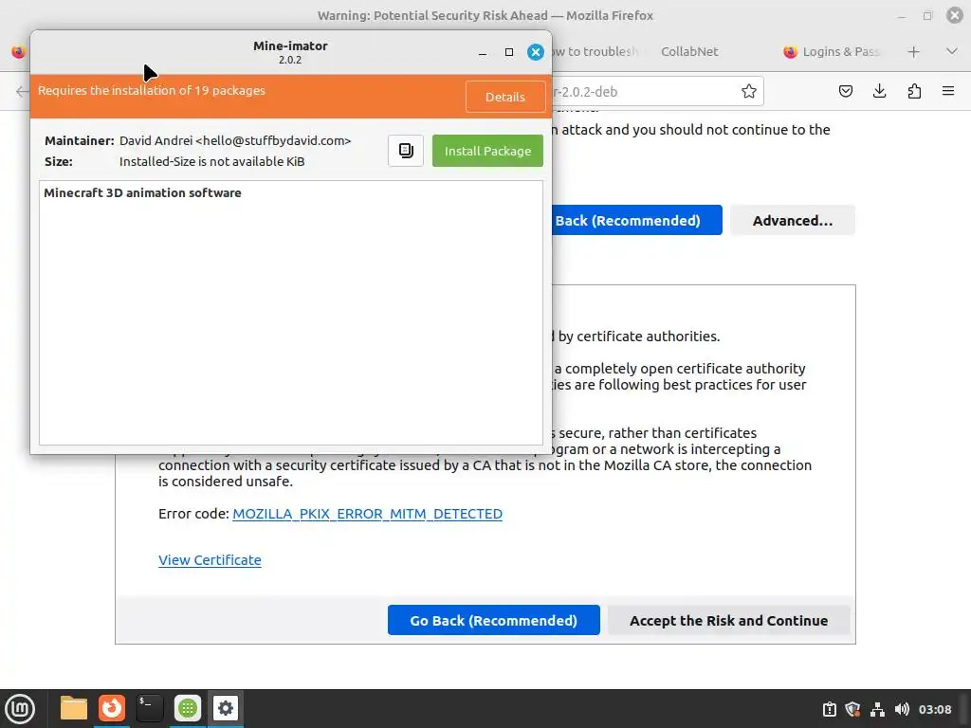This screenshot has width=971, height=728.
Task: Open Firefox Pocket save icon
Action: point(845,92)
